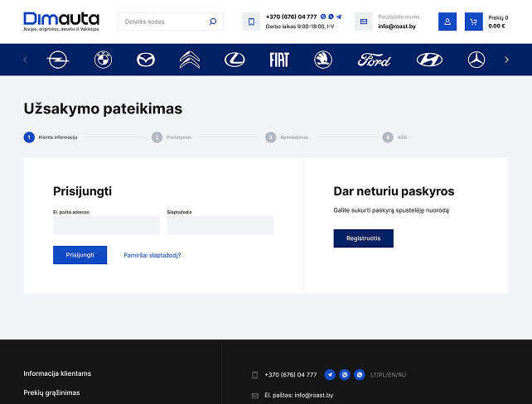Open Telegram icon next to header phone
This screenshot has width=532, height=404.
(x=339, y=17)
